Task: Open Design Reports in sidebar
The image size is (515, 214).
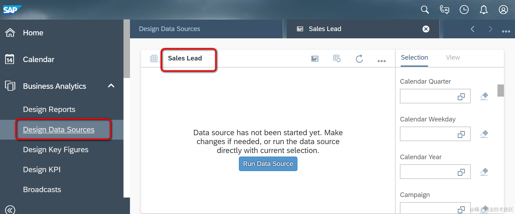Action: pos(49,109)
